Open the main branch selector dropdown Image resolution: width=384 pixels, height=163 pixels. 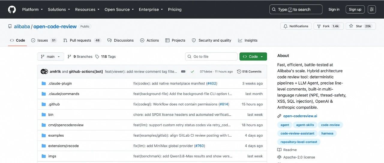[51, 56]
